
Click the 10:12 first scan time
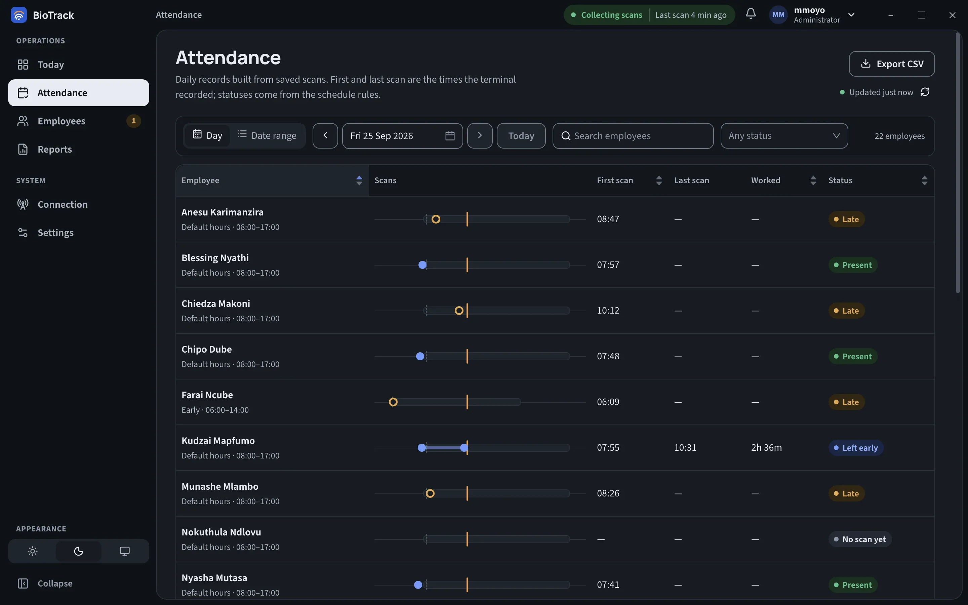608,311
